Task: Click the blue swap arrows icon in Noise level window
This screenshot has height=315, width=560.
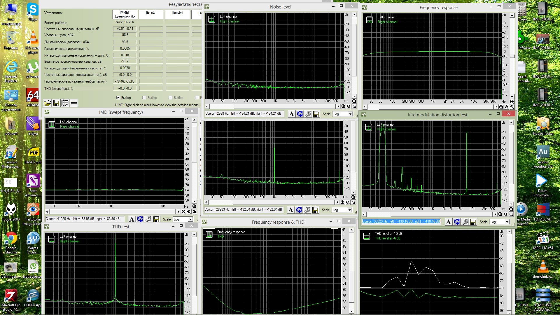Action: [x=300, y=114]
